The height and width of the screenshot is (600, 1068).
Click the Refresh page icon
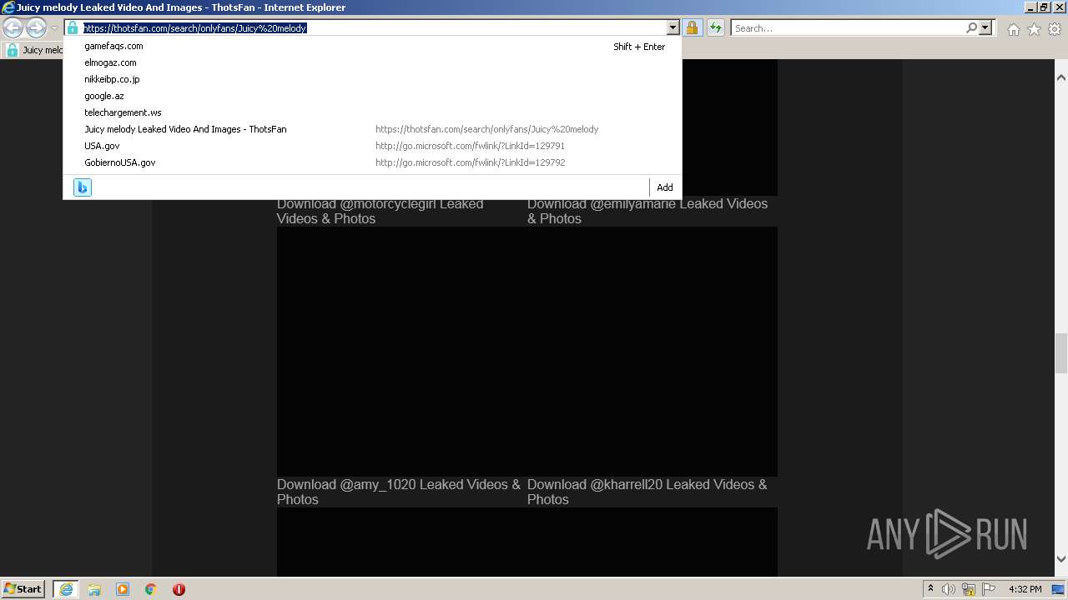[x=715, y=28]
